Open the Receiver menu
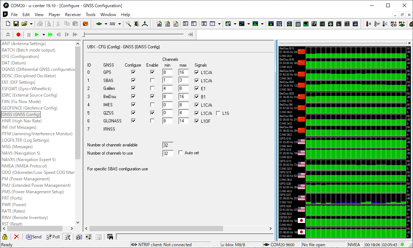413x248 pixels. click(x=73, y=15)
